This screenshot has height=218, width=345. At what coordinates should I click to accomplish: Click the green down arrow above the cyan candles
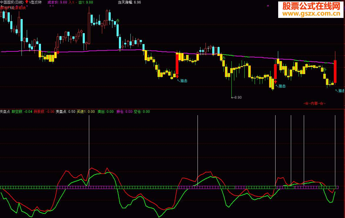click(x=118, y=21)
